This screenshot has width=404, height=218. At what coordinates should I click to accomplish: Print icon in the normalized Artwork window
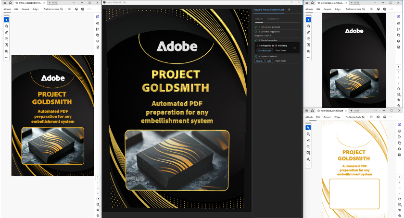pos(385,9)
